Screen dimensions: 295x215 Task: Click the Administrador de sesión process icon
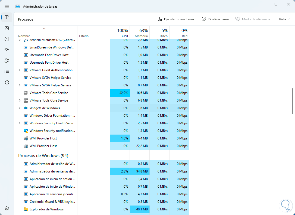26,164
